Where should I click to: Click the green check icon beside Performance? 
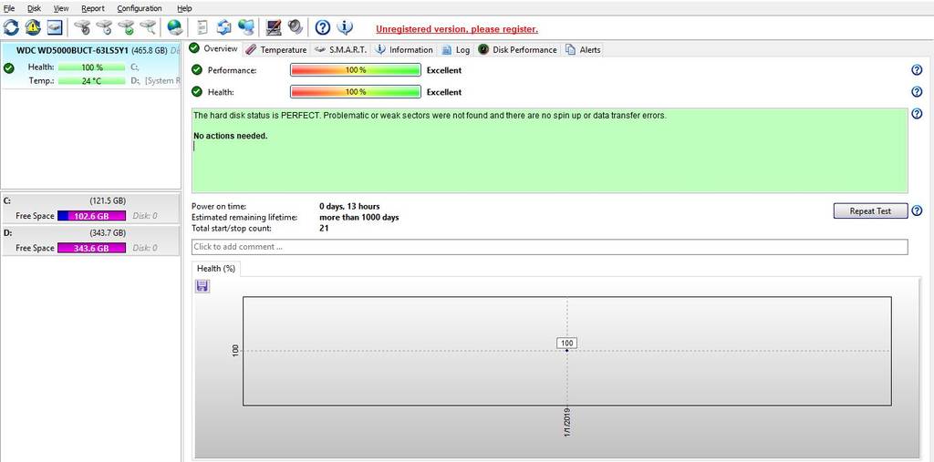tap(197, 70)
